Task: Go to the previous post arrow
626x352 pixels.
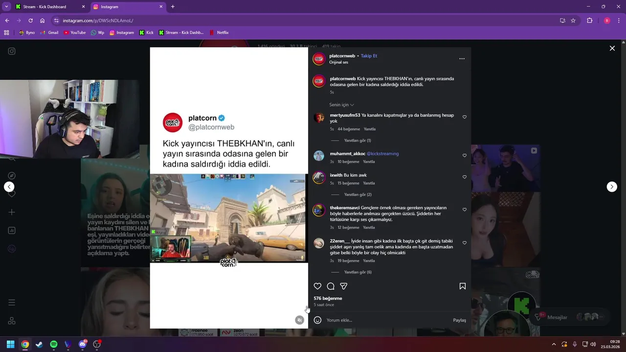Action: point(9,187)
